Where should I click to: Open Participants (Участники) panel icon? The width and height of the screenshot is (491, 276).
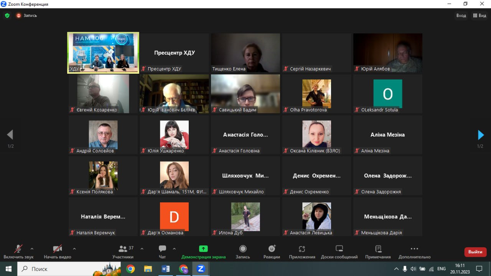(x=123, y=249)
